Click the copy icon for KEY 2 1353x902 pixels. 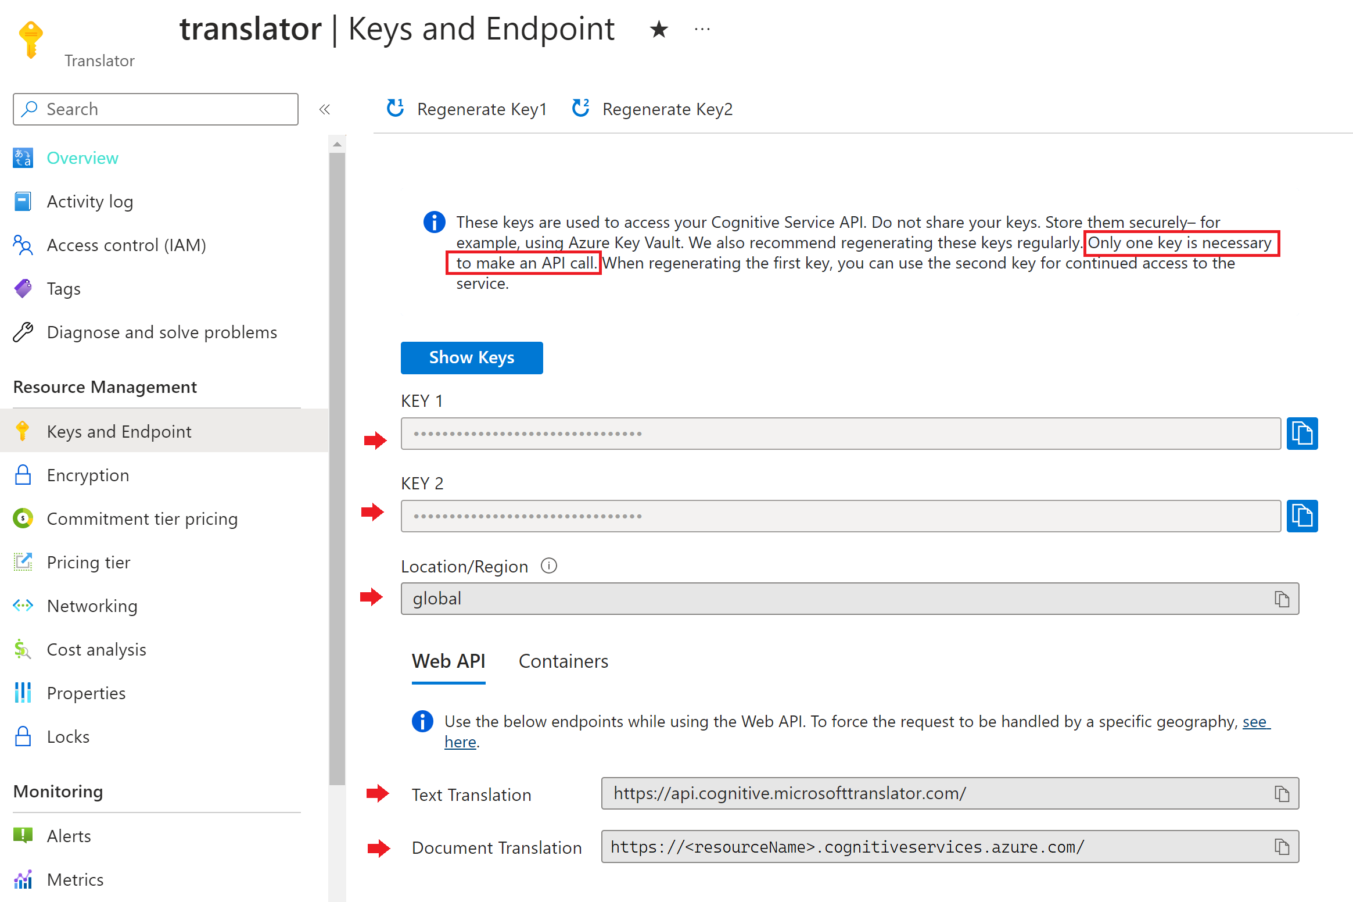click(x=1304, y=516)
